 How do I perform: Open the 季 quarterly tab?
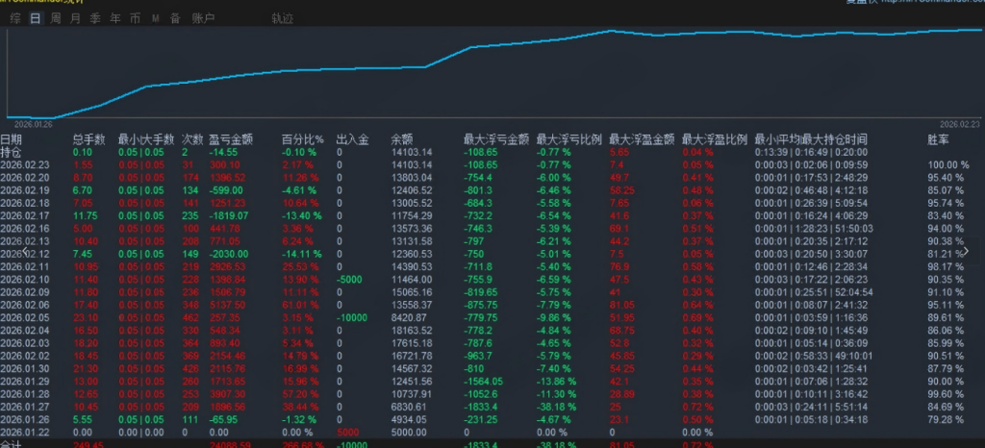[x=95, y=19]
